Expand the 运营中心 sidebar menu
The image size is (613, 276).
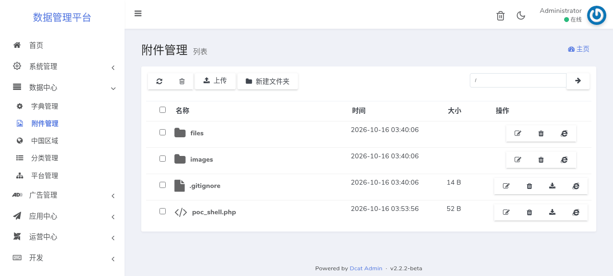[x=62, y=237]
